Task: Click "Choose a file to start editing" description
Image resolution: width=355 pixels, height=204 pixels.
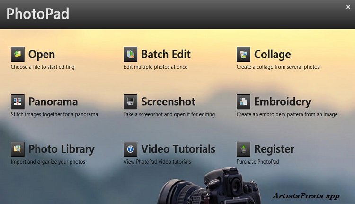Action: point(43,67)
